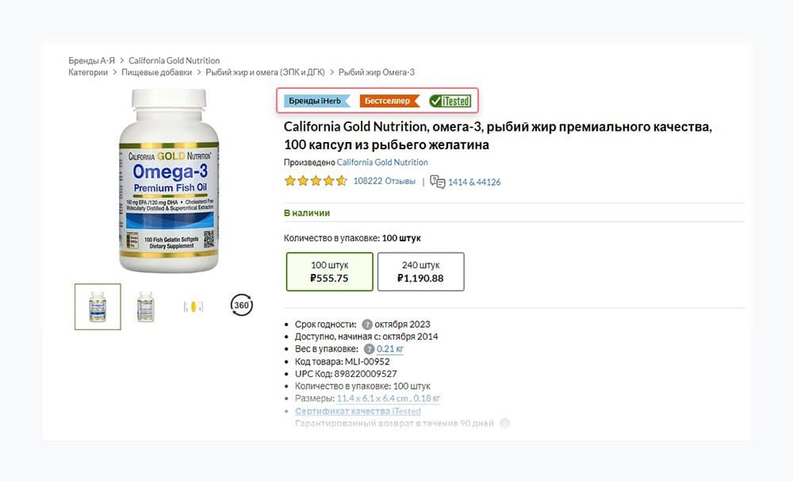793x481 pixels.
Task: Click the help icon next to Срок годности
Action: point(367,325)
